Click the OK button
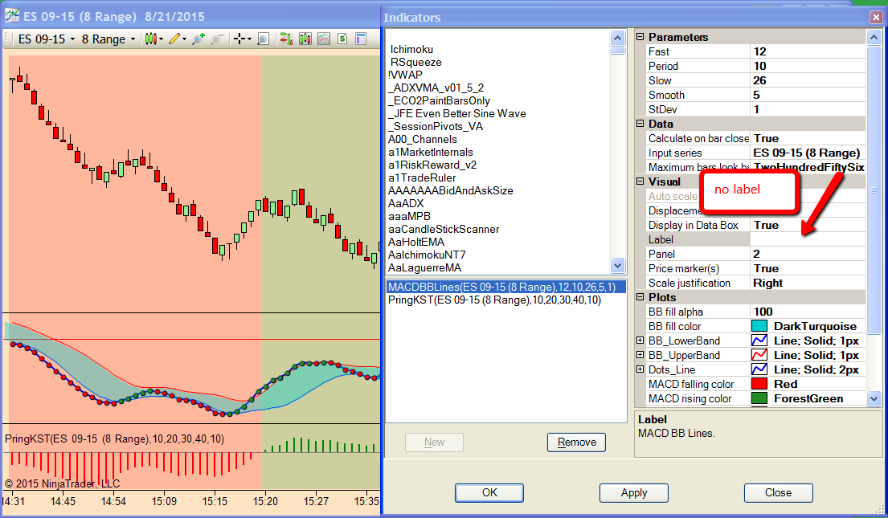The width and height of the screenshot is (888, 518). click(x=489, y=492)
